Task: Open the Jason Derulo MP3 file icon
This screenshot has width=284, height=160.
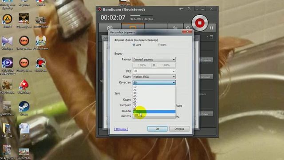Action: (x=24, y=43)
